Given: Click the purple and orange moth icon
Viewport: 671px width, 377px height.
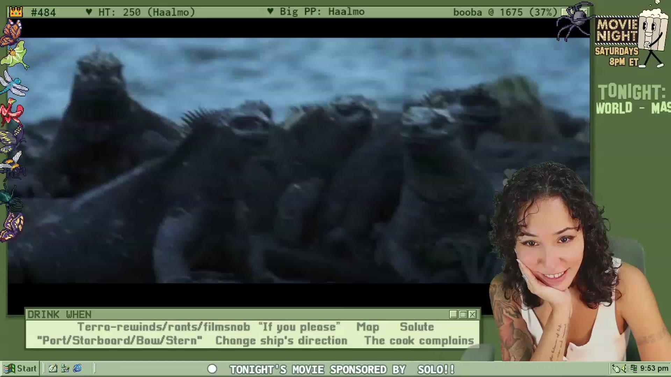Looking at the screenshot, I should [x=12, y=226].
